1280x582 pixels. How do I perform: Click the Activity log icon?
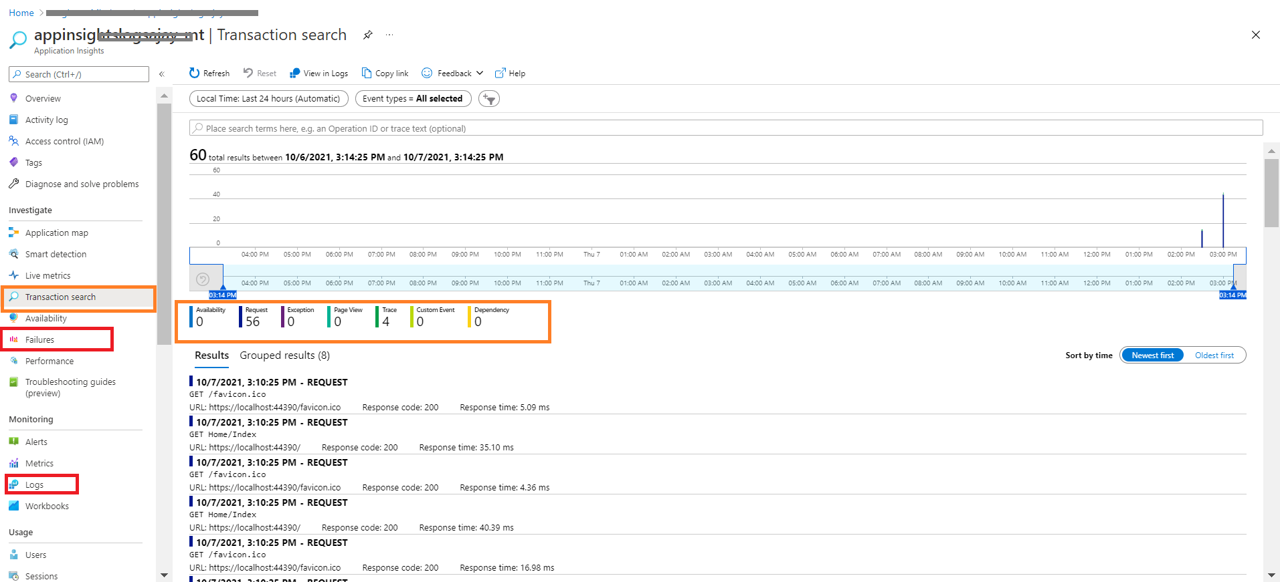click(14, 120)
